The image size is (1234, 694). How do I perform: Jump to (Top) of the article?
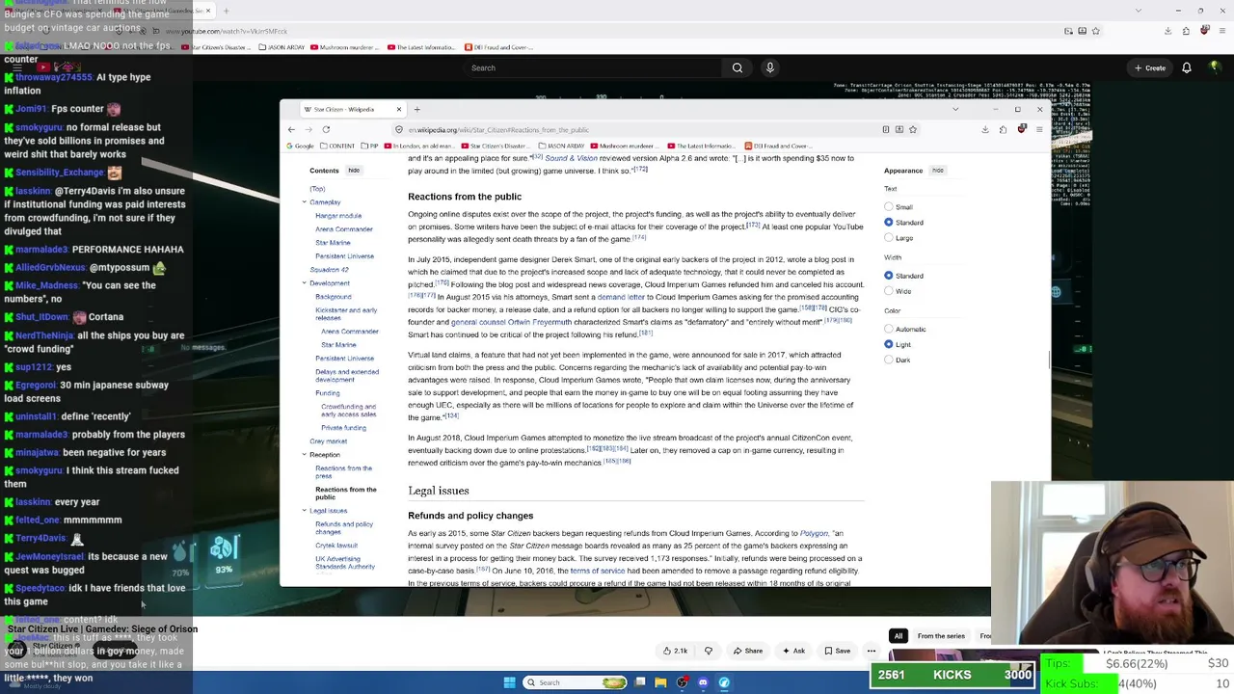(317, 189)
